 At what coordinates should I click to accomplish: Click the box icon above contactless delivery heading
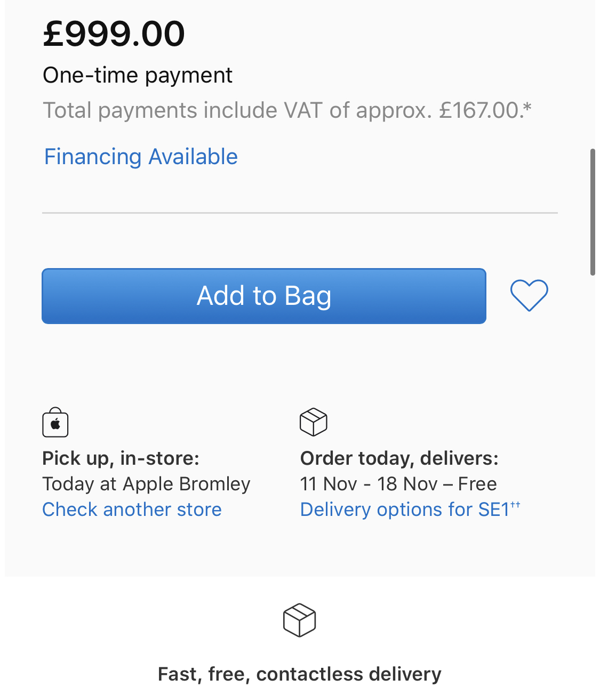299,620
